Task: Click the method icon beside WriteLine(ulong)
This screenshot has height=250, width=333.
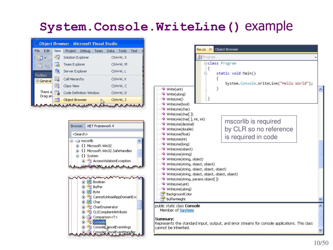Action: pos(163,189)
